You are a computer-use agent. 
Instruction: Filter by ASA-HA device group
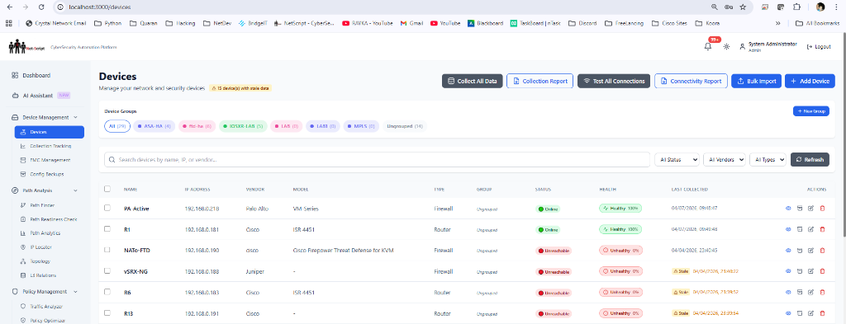154,126
